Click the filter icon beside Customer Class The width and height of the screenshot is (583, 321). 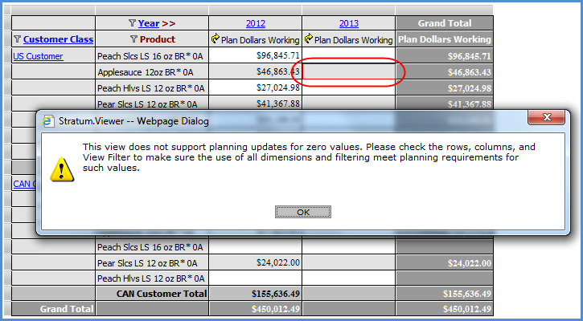pyautogui.click(x=18, y=39)
